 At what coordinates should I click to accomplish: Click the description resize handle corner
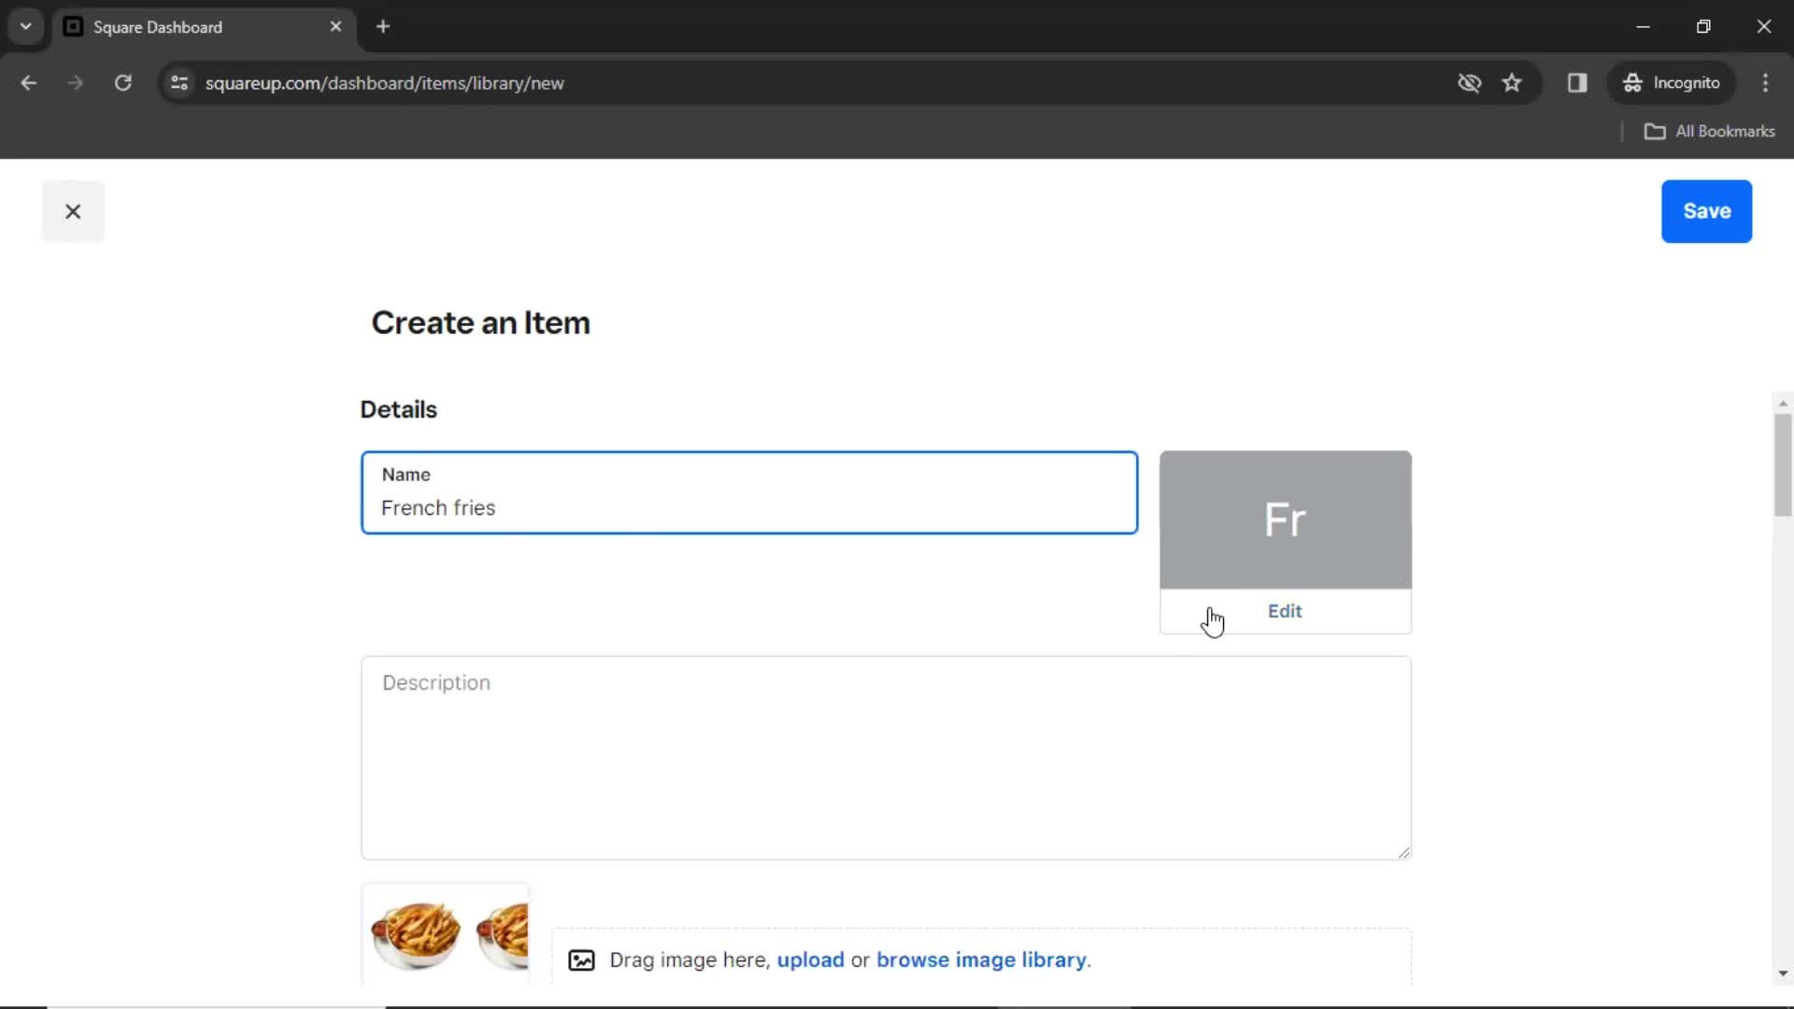click(1404, 852)
